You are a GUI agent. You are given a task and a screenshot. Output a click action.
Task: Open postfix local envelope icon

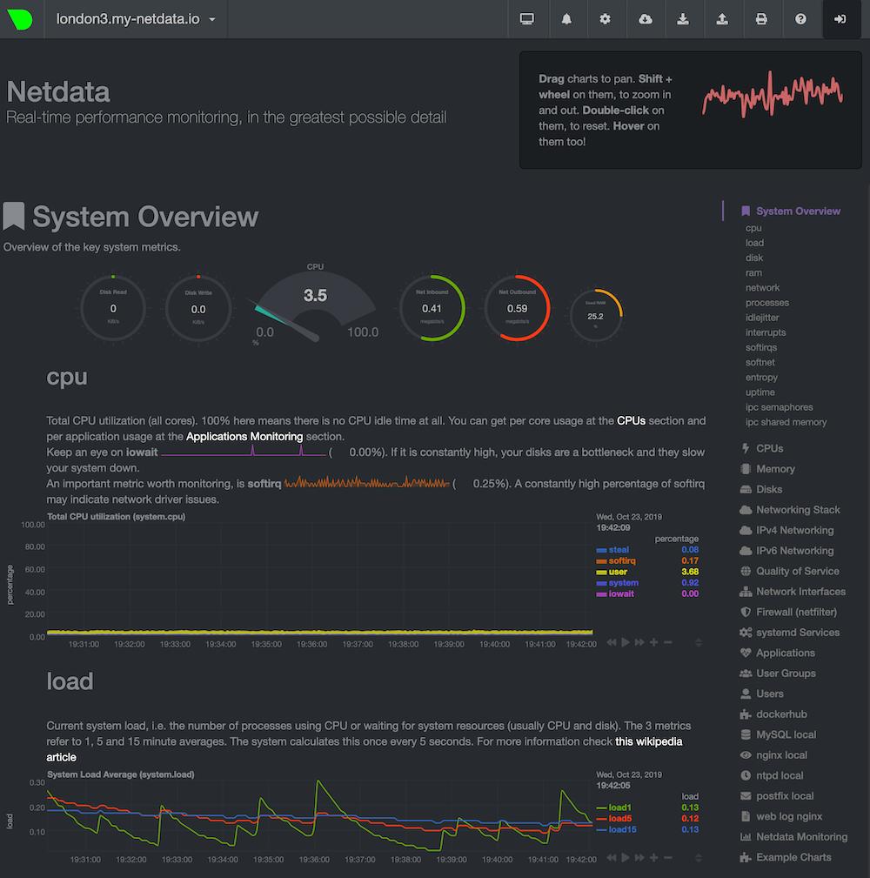[x=745, y=796]
